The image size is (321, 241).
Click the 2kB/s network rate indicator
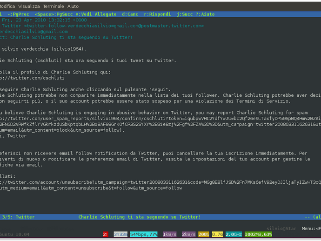click(189, 234)
